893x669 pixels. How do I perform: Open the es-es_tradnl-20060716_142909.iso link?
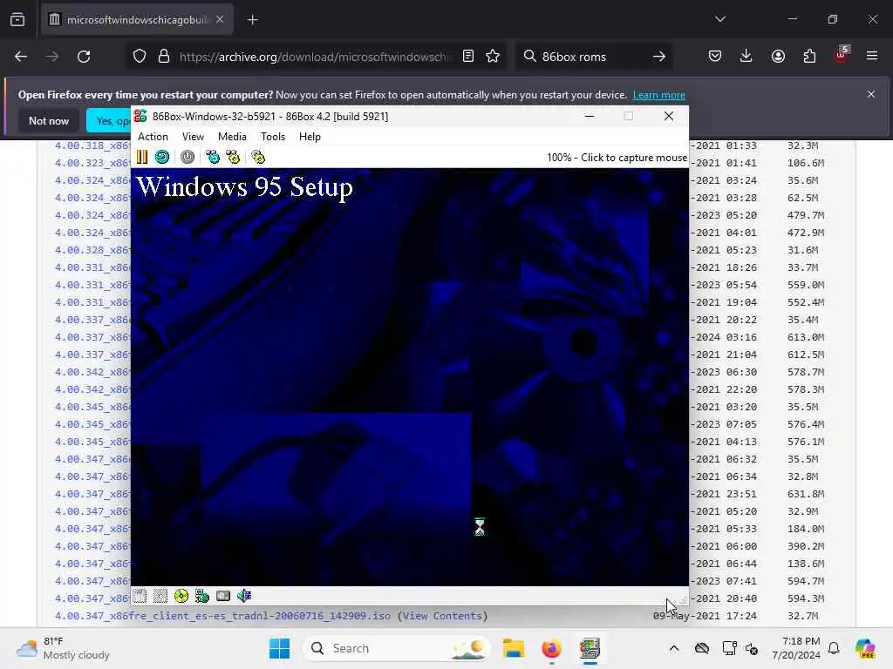click(x=222, y=616)
